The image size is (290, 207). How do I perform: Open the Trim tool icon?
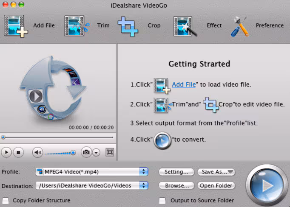[x=77, y=26]
